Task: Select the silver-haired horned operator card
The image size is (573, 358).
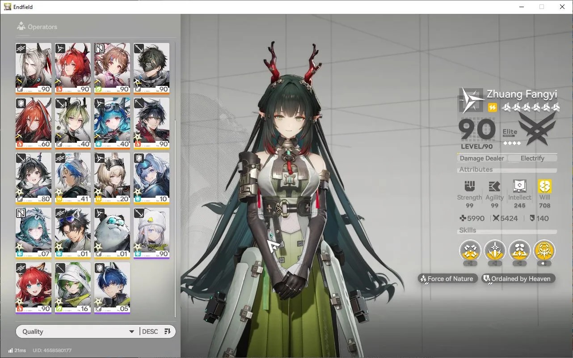Action: tap(34, 68)
